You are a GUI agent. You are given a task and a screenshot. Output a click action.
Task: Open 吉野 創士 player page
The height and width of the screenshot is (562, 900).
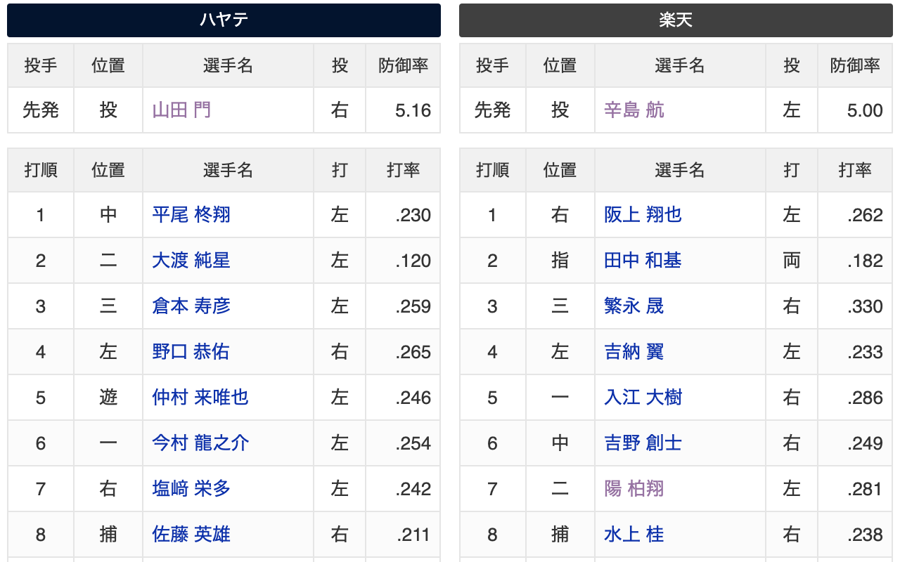[x=643, y=443]
